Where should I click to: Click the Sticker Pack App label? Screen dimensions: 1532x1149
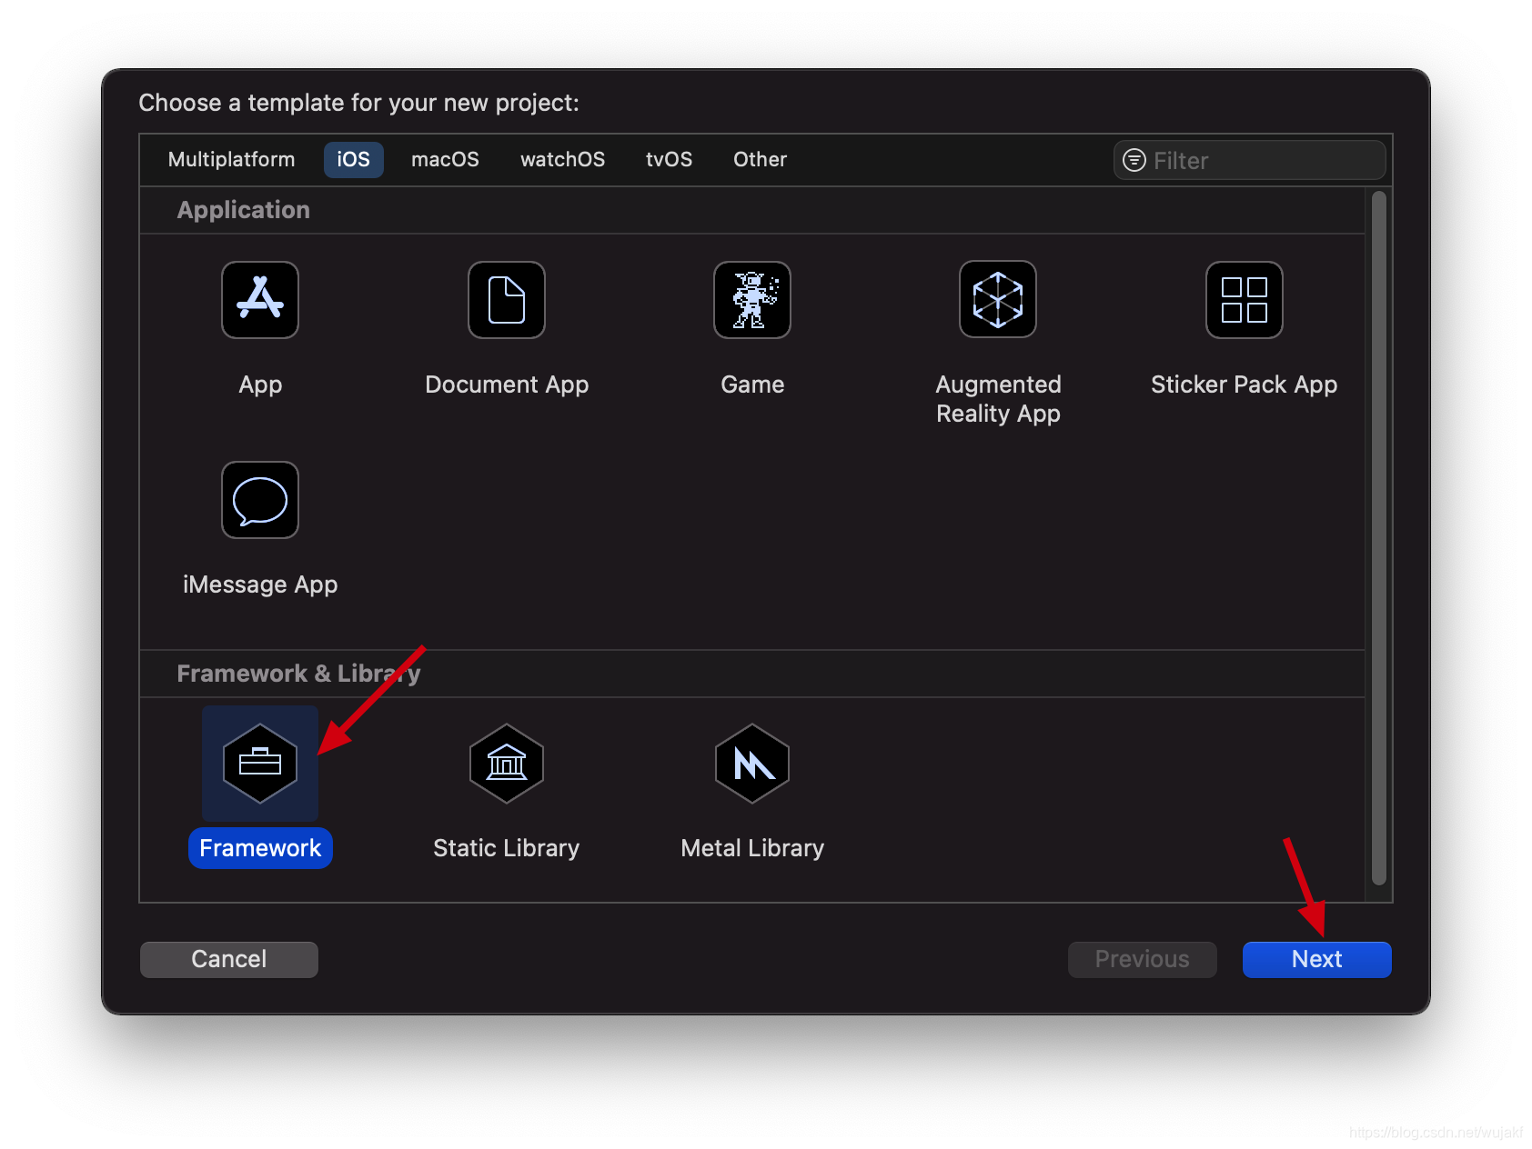click(1245, 385)
